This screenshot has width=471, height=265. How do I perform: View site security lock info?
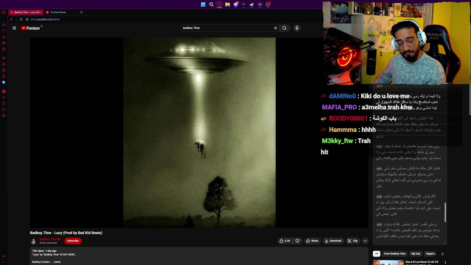[x=27, y=19]
